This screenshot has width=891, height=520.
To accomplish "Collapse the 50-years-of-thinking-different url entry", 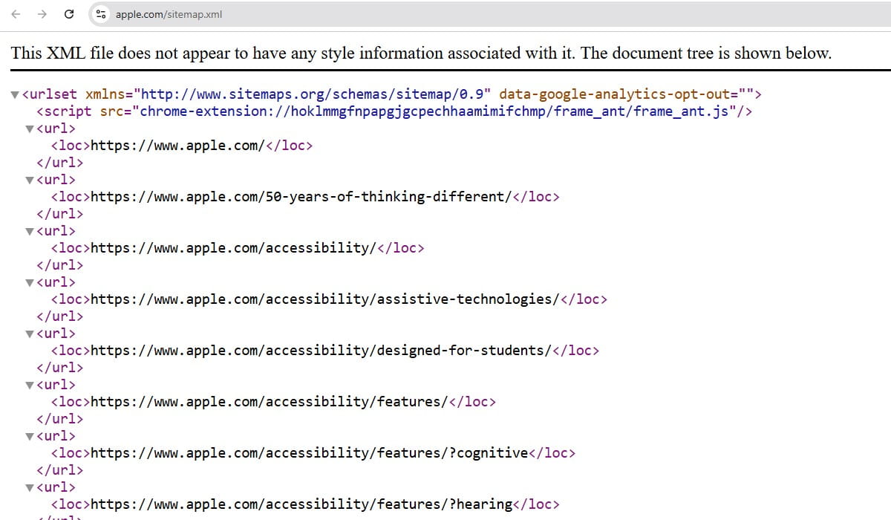I will [28, 179].
